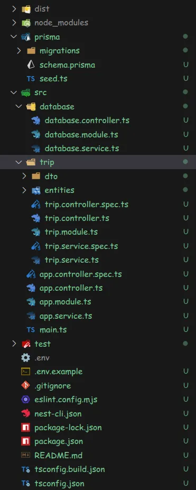Collapse the selected trip folder
The image size is (196, 490).
pos(19,162)
